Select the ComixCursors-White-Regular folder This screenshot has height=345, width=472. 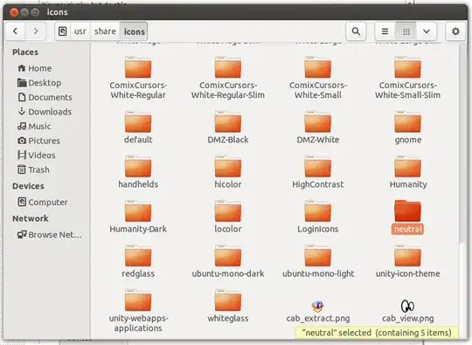tap(138, 78)
